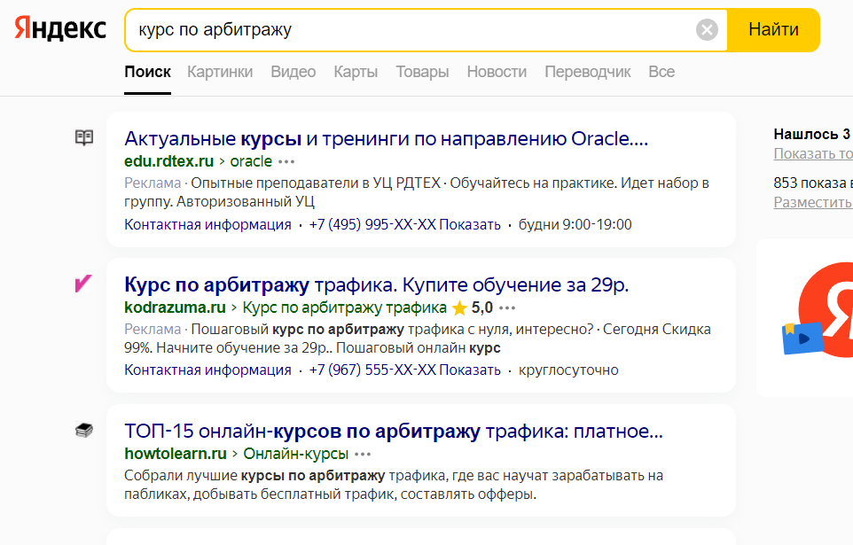
Task: Click the Собрали лучшие курсы по арбитражу snippet
Action: pos(394,485)
